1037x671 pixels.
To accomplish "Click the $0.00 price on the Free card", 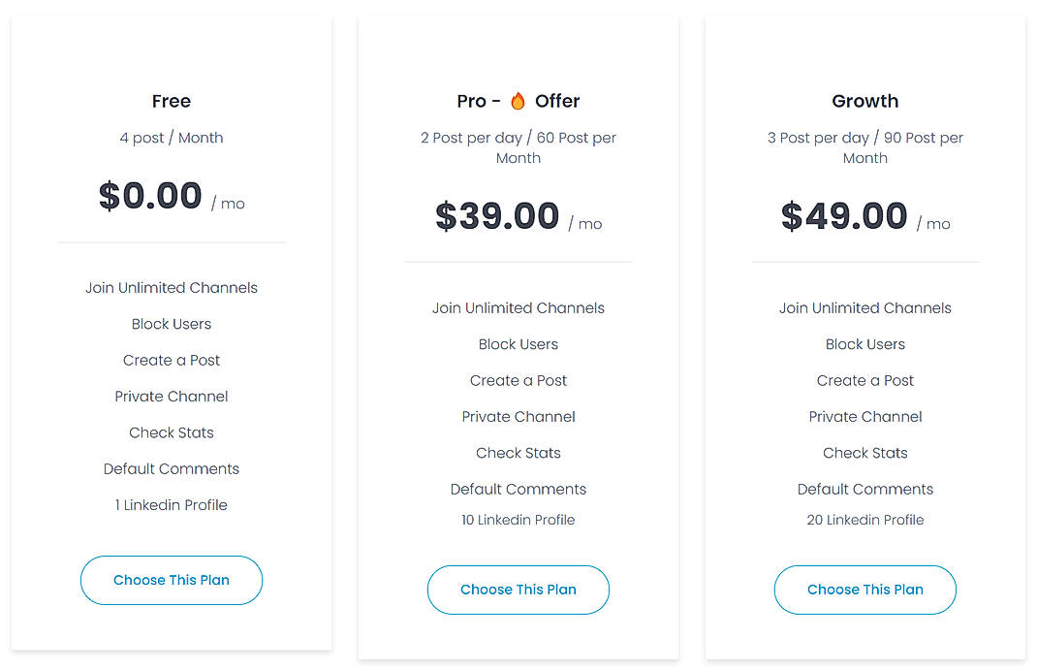I will point(152,196).
